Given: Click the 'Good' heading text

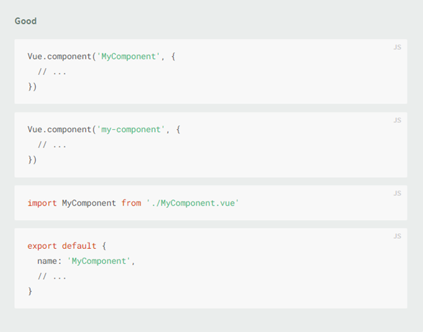Looking at the screenshot, I should point(26,21).
